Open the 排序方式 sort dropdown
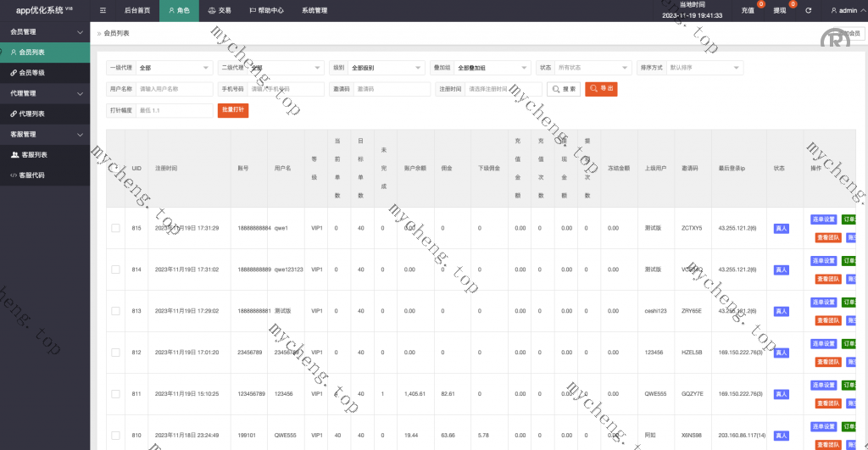 (704, 68)
